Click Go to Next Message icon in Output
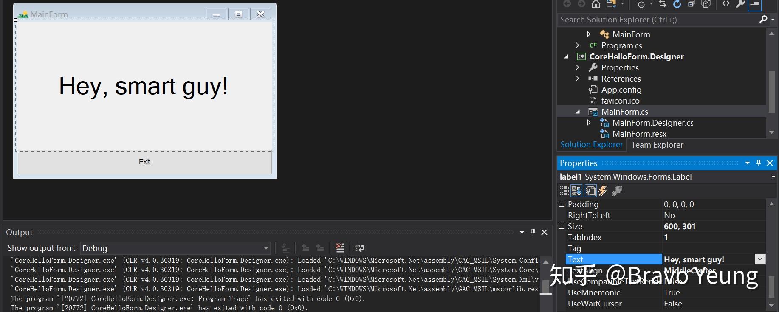This screenshot has height=312, width=779. pyautogui.click(x=320, y=248)
